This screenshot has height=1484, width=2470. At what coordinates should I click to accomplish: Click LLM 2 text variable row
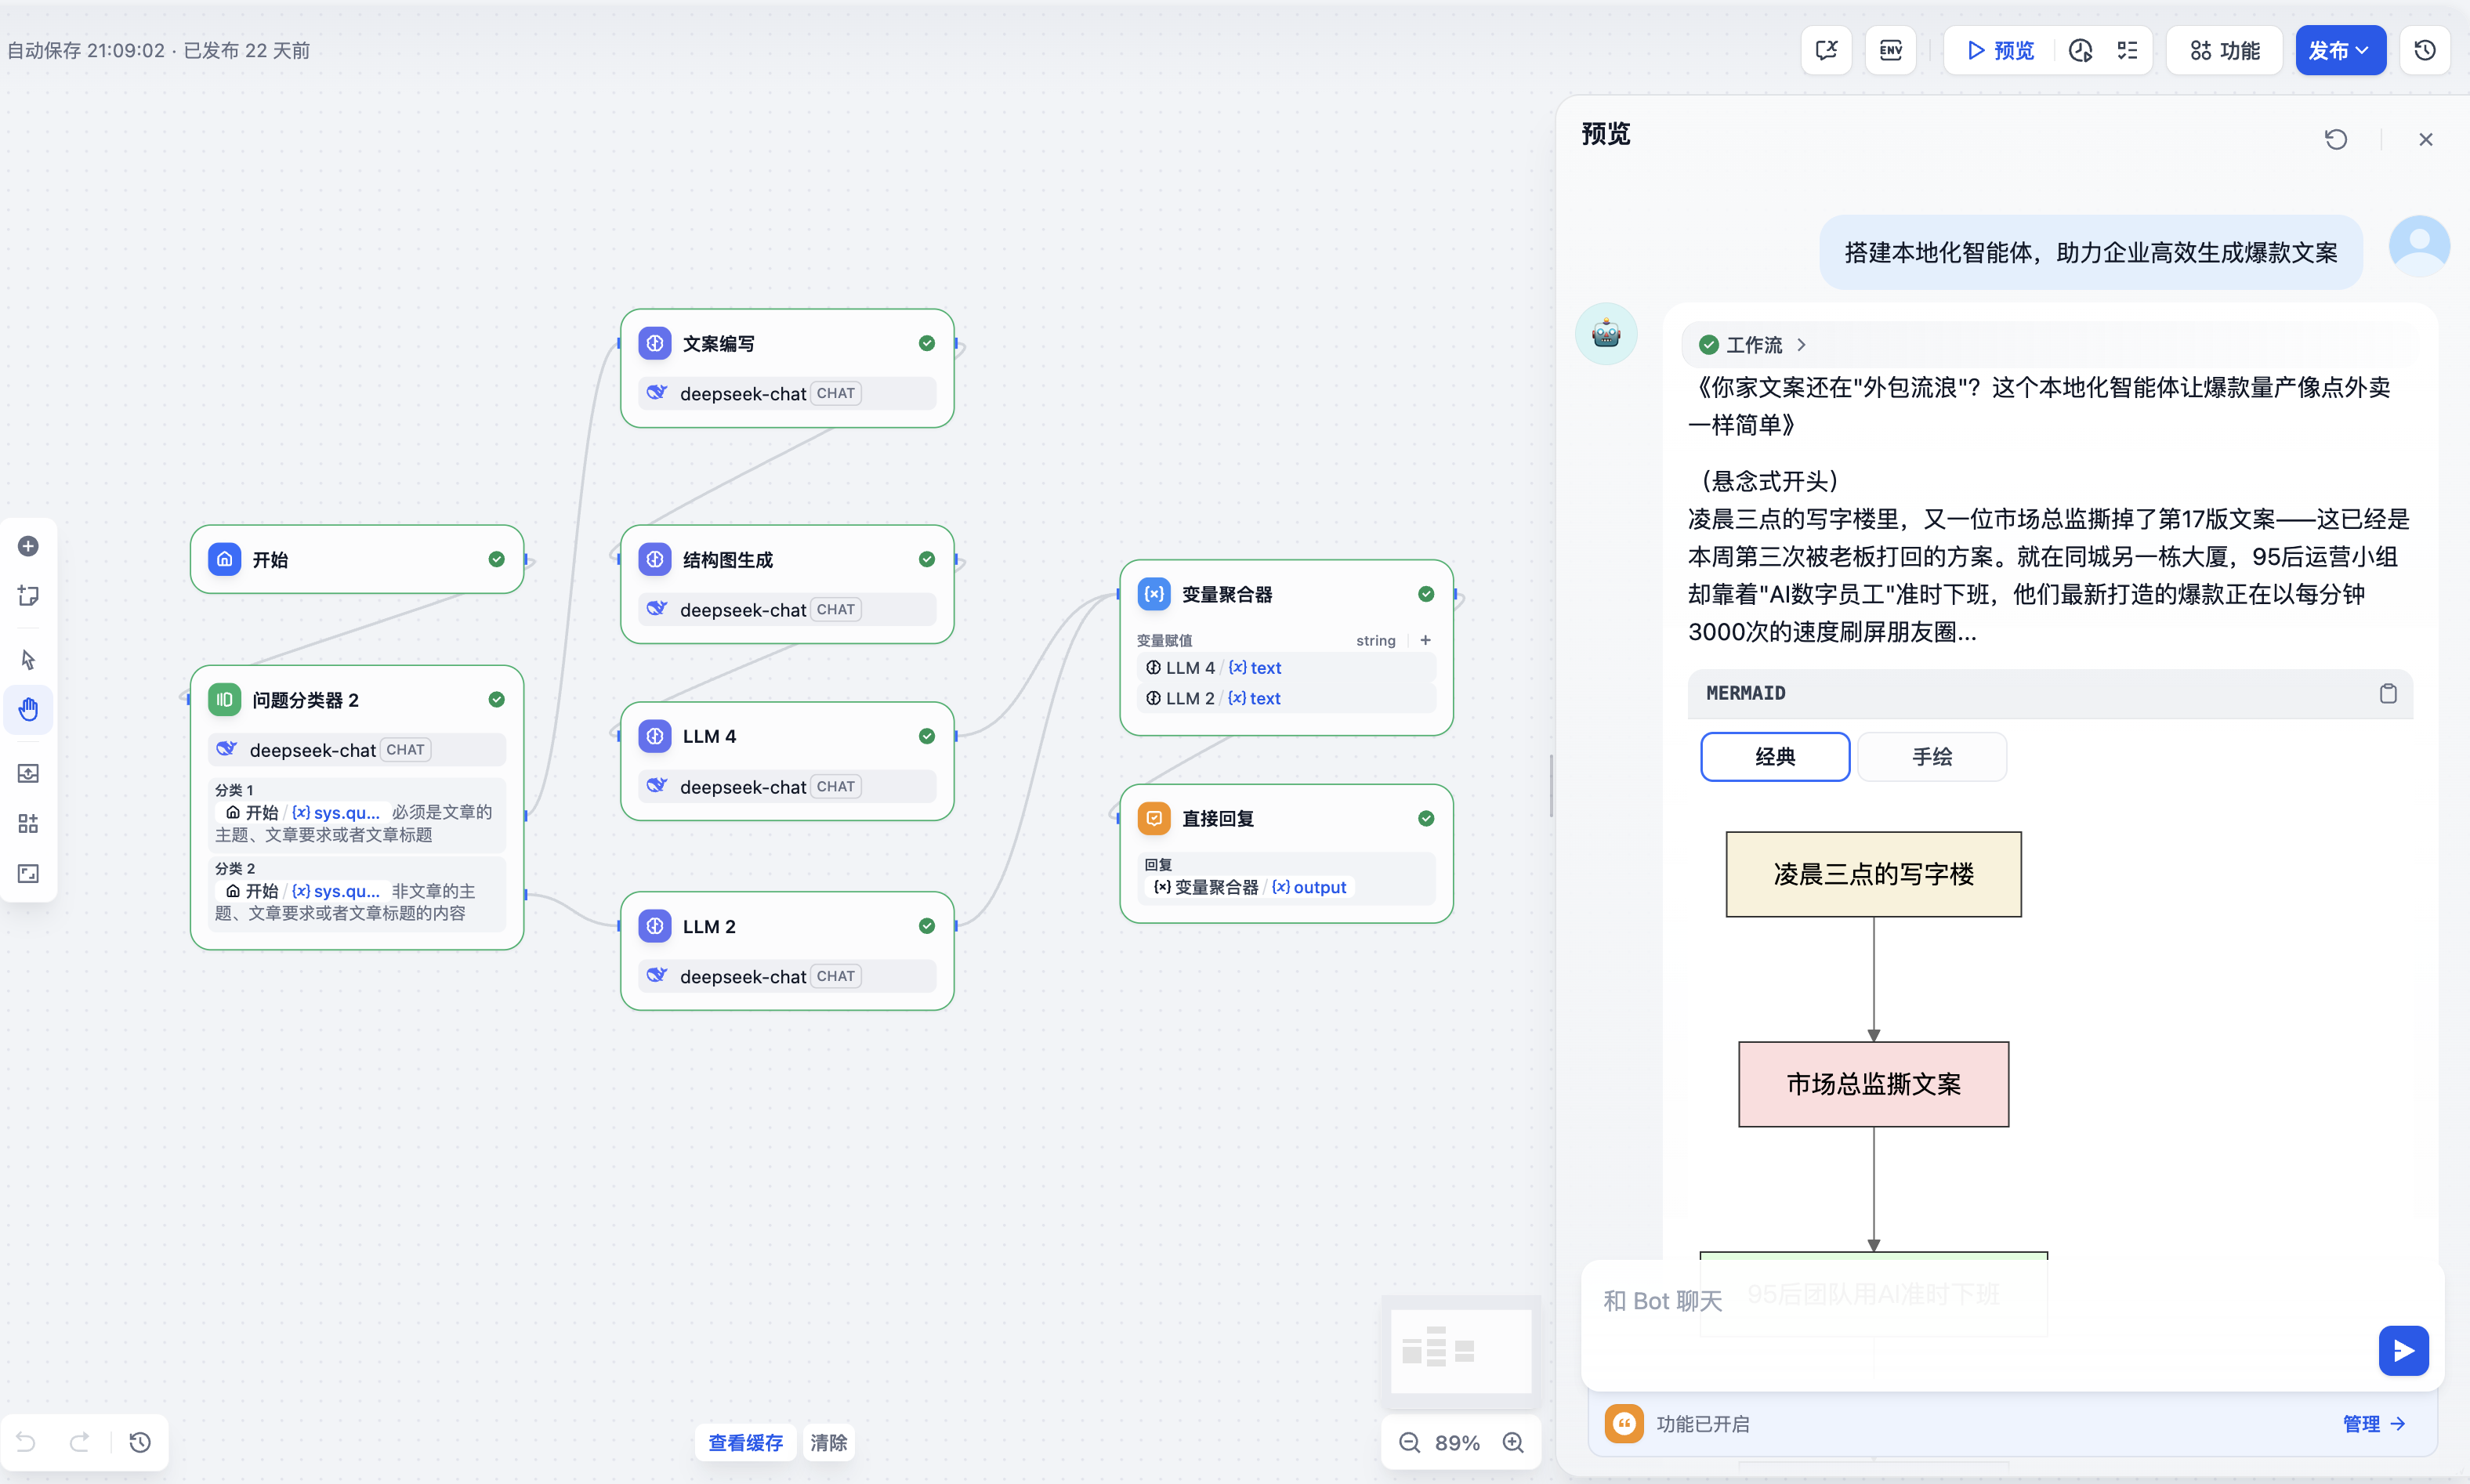pyautogui.click(x=1286, y=698)
